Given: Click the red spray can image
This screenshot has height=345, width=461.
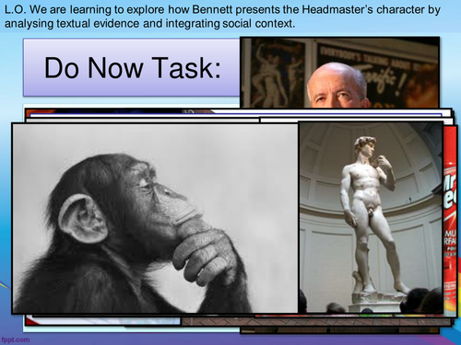Looking at the screenshot, I should (x=450, y=221).
